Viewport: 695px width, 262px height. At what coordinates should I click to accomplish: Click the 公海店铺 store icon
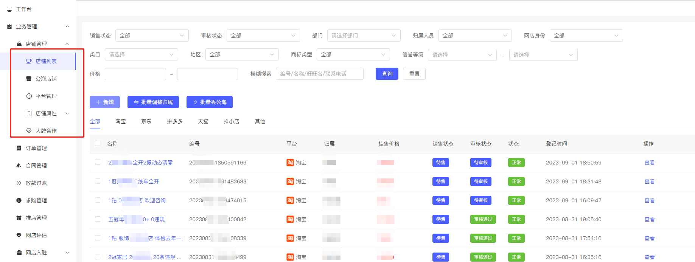click(x=29, y=79)
